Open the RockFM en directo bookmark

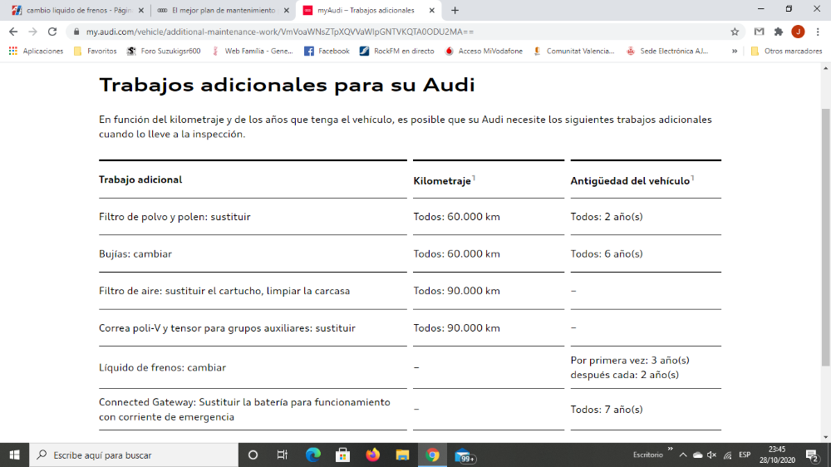click(397, 51)
